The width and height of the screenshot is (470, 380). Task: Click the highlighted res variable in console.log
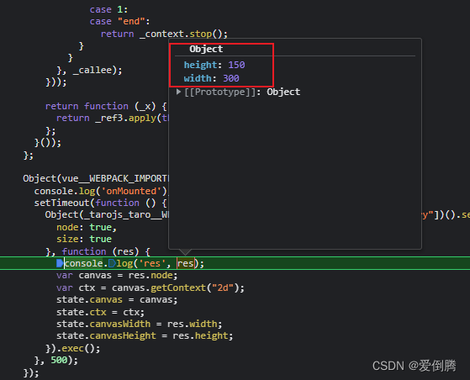click(186, 263)
